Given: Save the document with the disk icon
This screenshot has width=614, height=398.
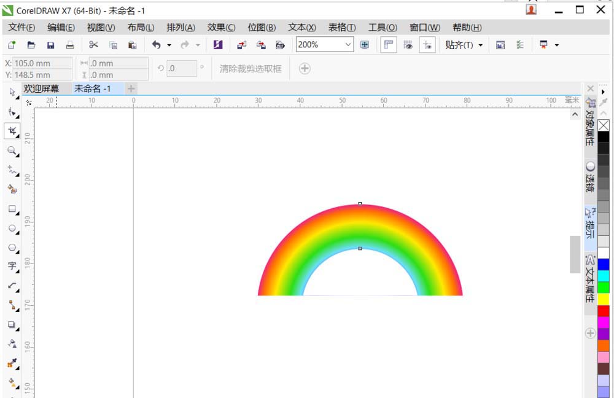Looking at the screenshot, I should click(x=51, y=44).
